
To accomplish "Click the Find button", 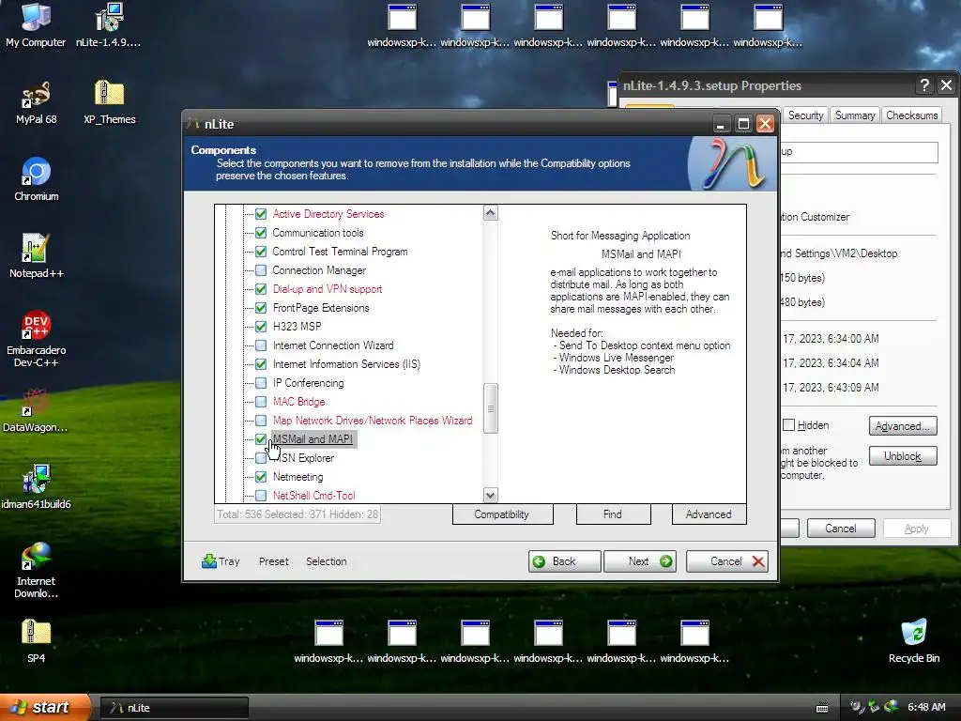I will tap(613, 514).
